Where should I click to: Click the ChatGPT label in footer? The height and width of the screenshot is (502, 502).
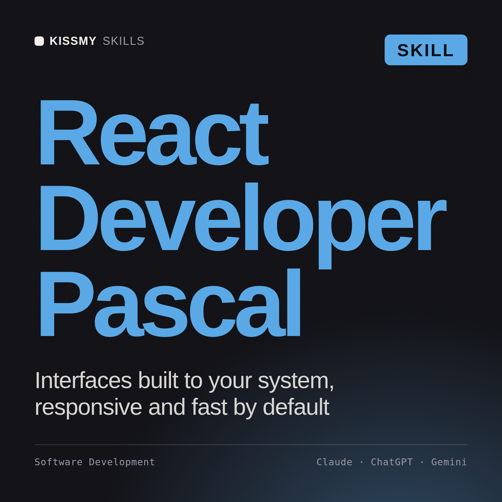[x=392, y=462]
